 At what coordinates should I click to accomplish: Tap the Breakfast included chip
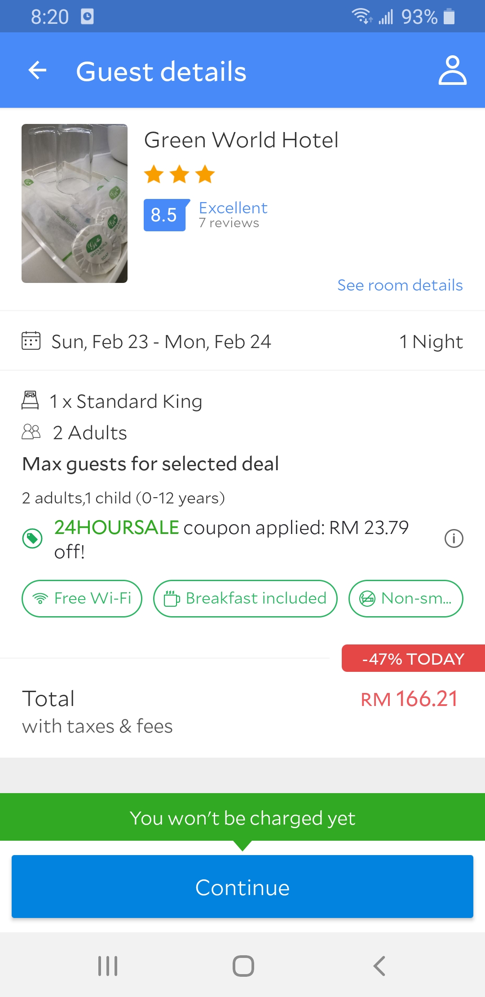[245, 599]
